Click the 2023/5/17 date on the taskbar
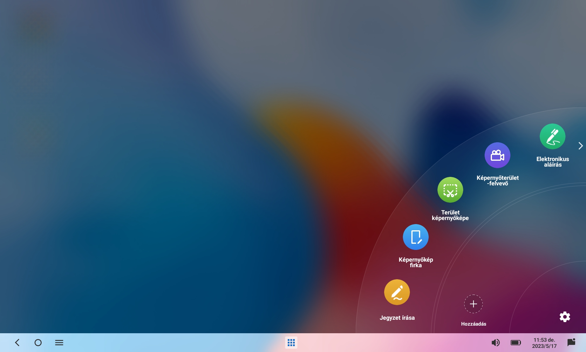This screenshot has height=352, width=586. pos(544,346)
